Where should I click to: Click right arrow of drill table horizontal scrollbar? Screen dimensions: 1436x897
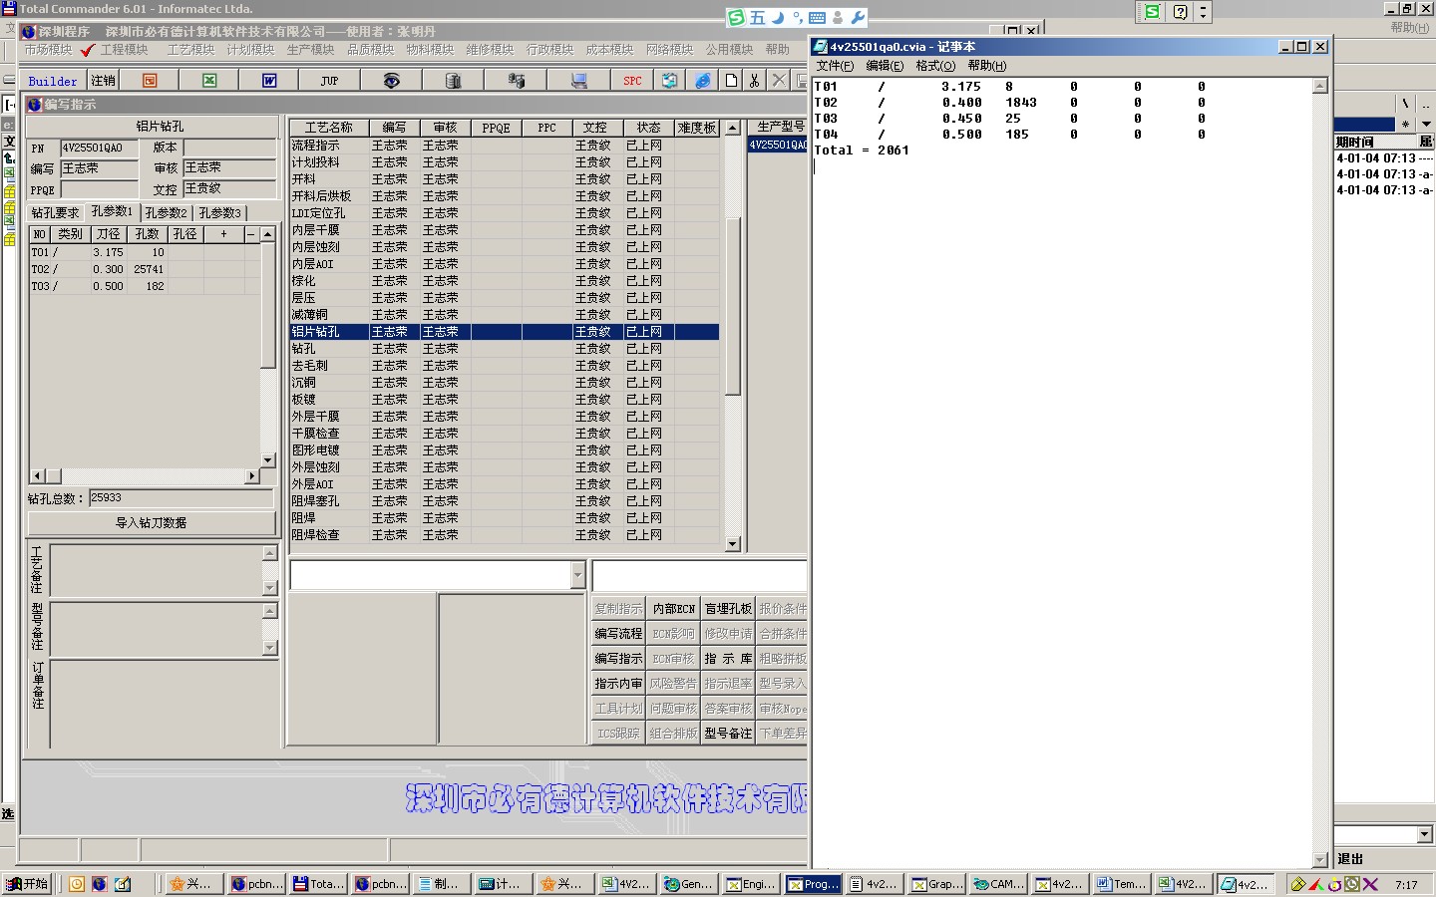pos(252,476)
